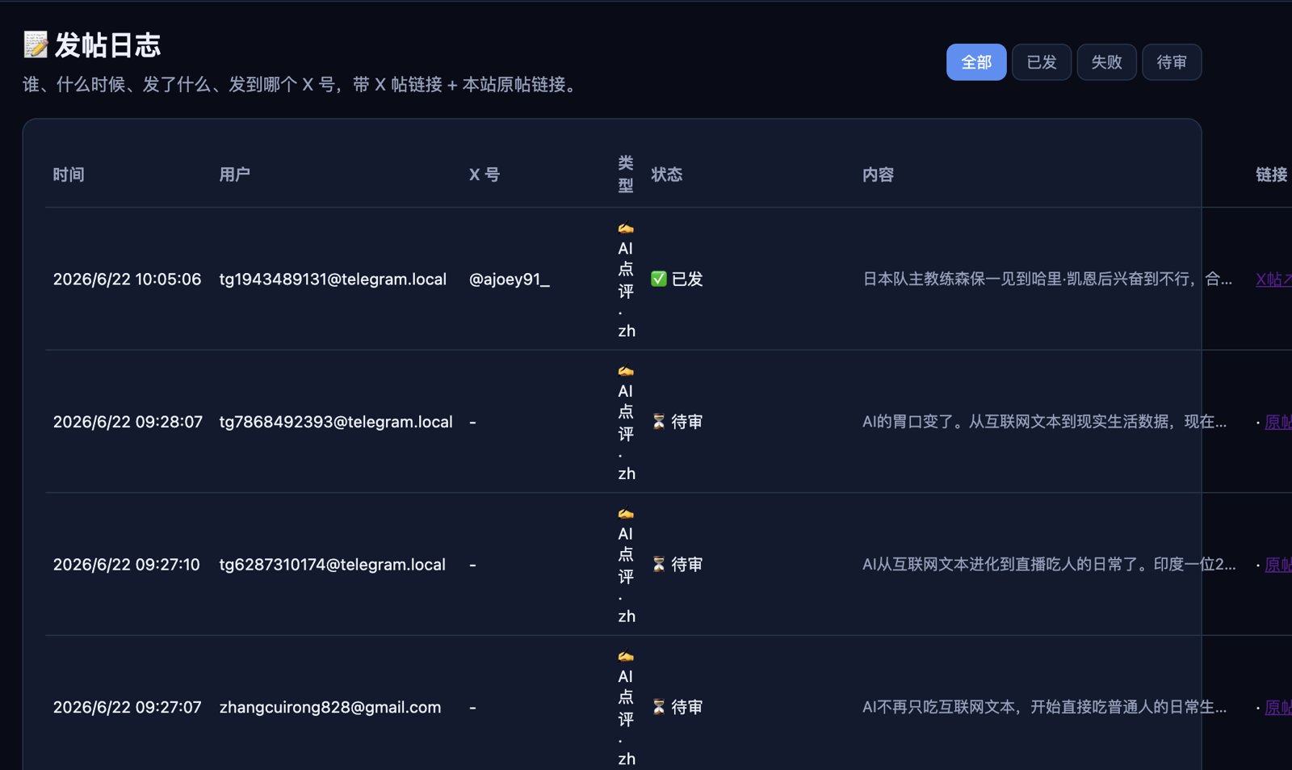
Task: Click user tg1943489131@telegram.local
Action: tap(333, 279)
